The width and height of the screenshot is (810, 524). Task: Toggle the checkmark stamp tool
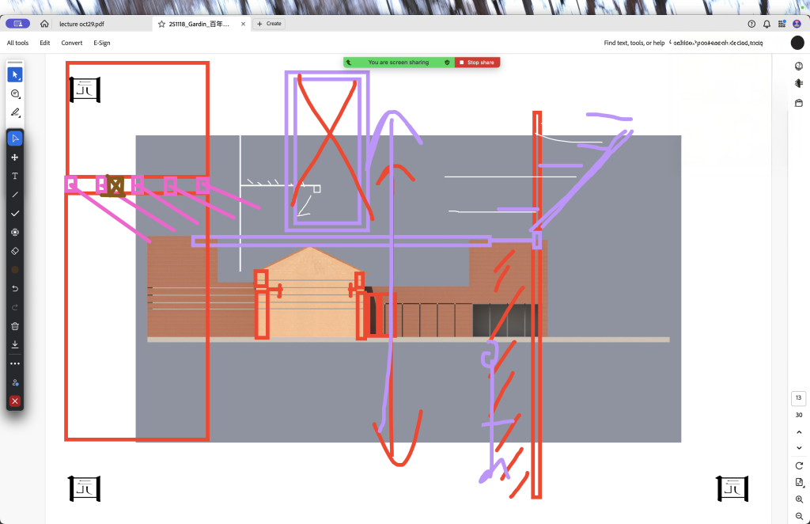point(15,214)
